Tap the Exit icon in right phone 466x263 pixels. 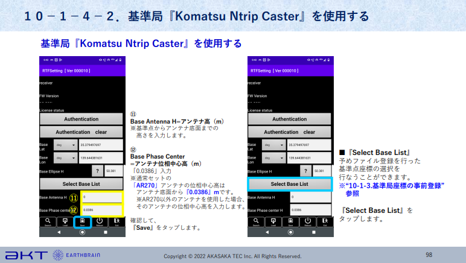pos(325,222)
